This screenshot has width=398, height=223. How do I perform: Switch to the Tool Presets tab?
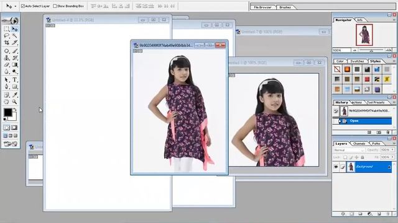click(376, 102)
